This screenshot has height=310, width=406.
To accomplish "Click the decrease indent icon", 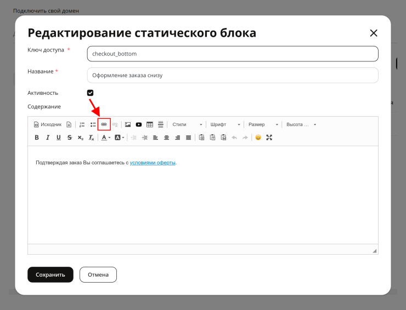I will [x=134, y=137].
